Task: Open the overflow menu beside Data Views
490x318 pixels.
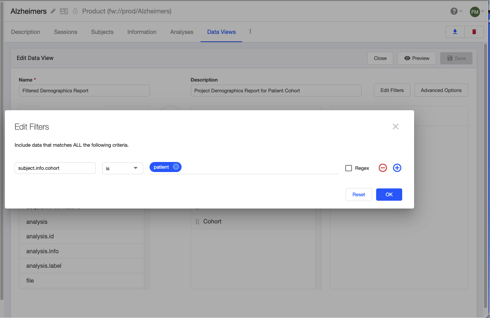Action: [250, 32]
